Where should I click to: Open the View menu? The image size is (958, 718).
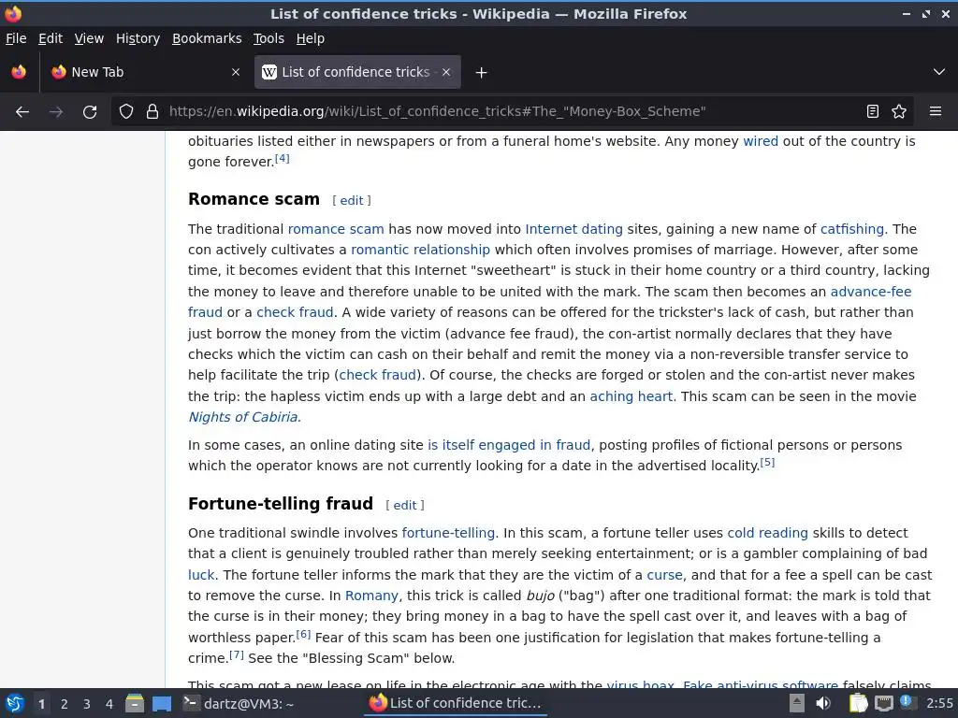click(x=89, y=38)
